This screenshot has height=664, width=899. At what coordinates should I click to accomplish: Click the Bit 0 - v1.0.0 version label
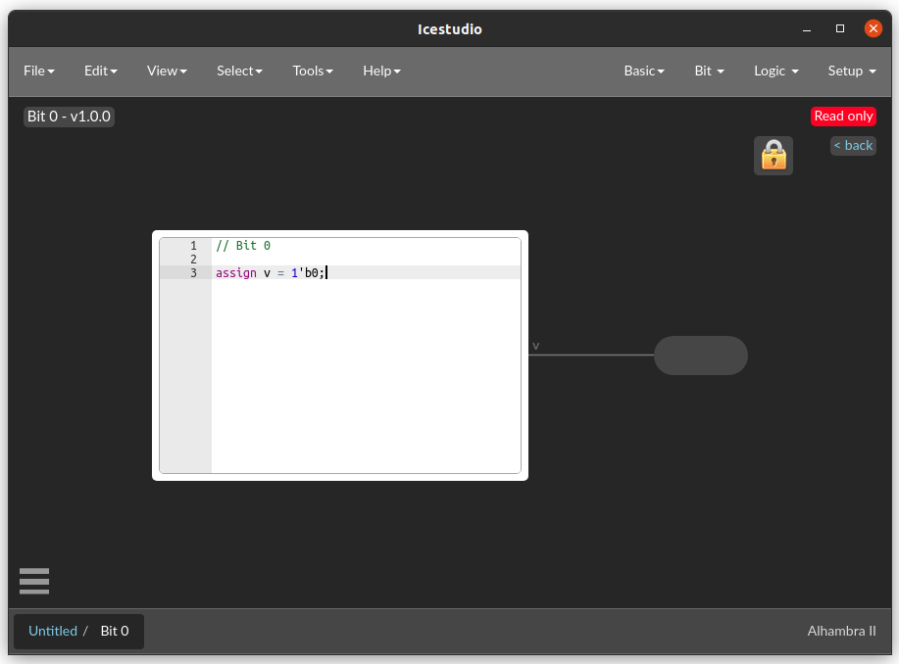click(x=69, y=116)
